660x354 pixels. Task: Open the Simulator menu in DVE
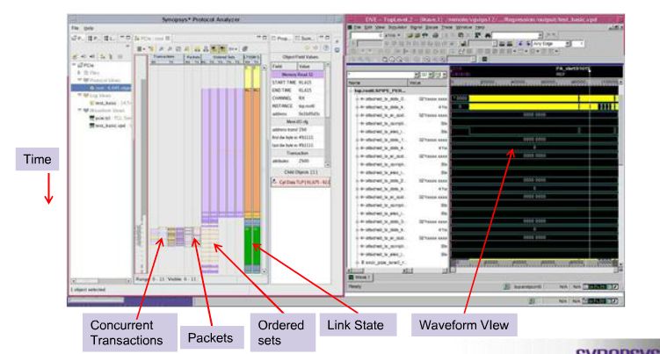click(397, 27)
